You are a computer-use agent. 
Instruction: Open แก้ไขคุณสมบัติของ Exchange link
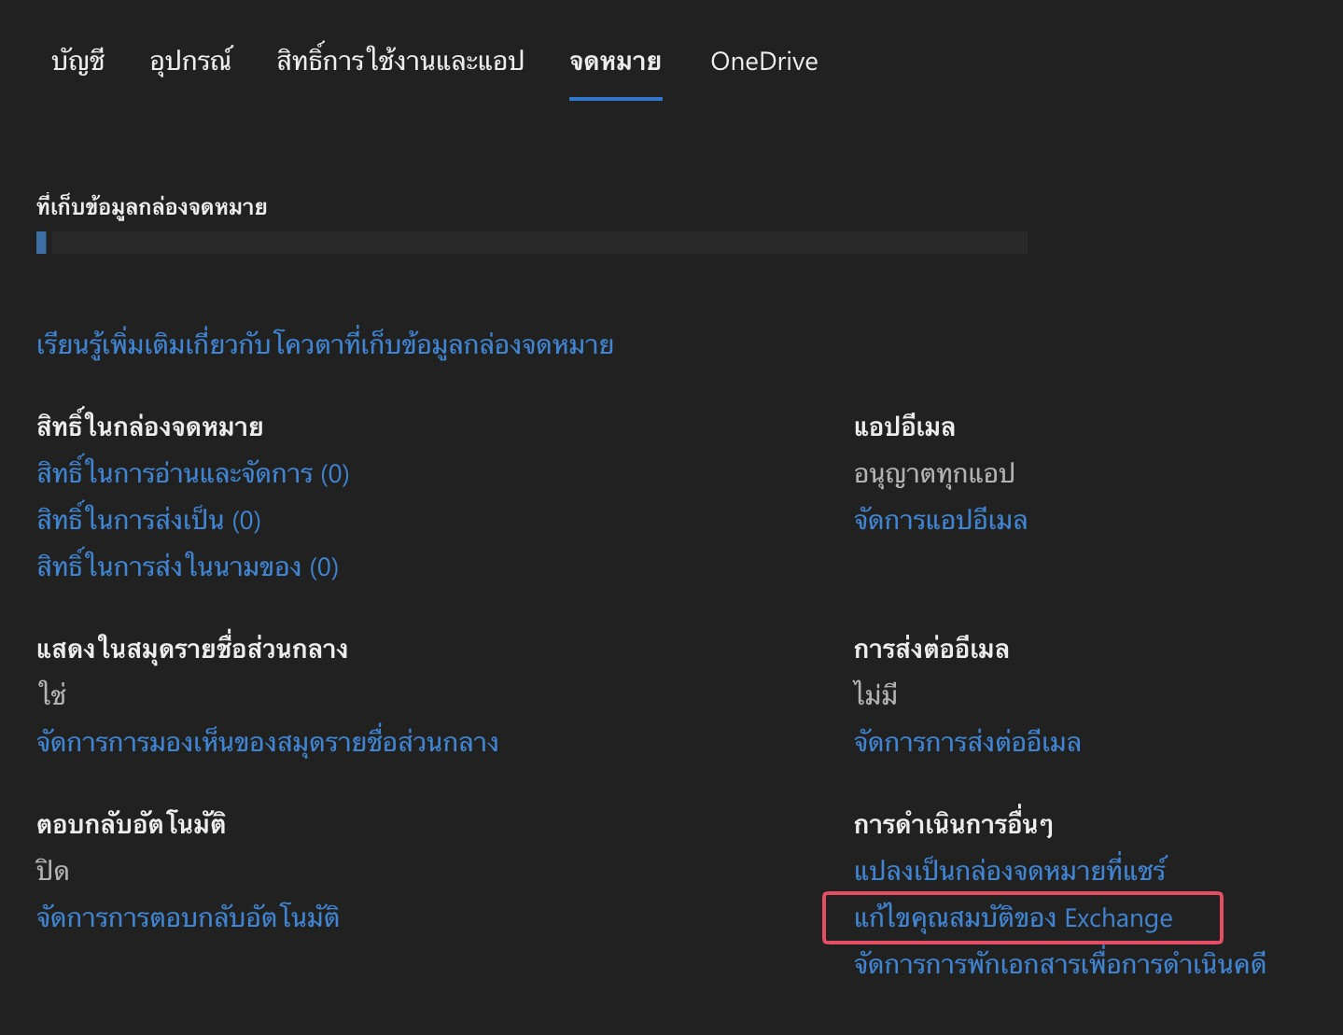click(x=1013, y=918)
